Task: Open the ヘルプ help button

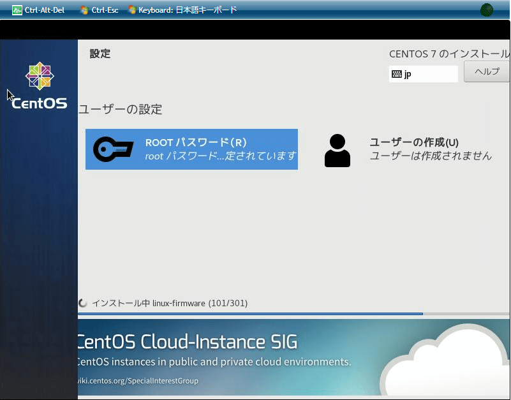Action: pos(487,71)
